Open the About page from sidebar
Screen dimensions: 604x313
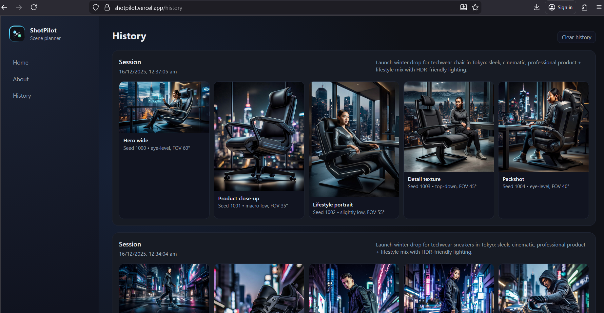pyautogui.click(x=21, y=79)
